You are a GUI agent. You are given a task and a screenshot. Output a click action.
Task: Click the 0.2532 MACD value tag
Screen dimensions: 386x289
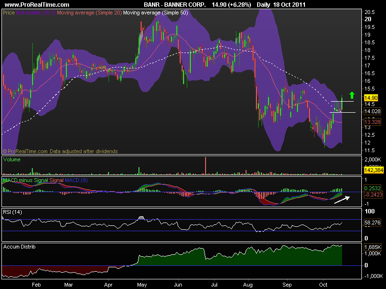(x=372, y=188)
